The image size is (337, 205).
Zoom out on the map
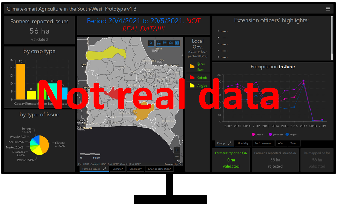(177, 157)
